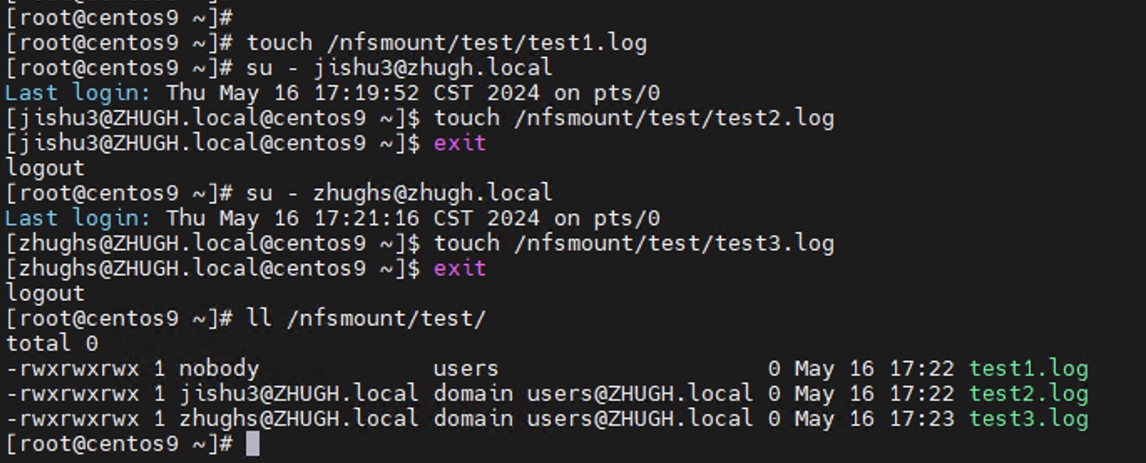Click the first magenta exit command

(x=459, y=143)
